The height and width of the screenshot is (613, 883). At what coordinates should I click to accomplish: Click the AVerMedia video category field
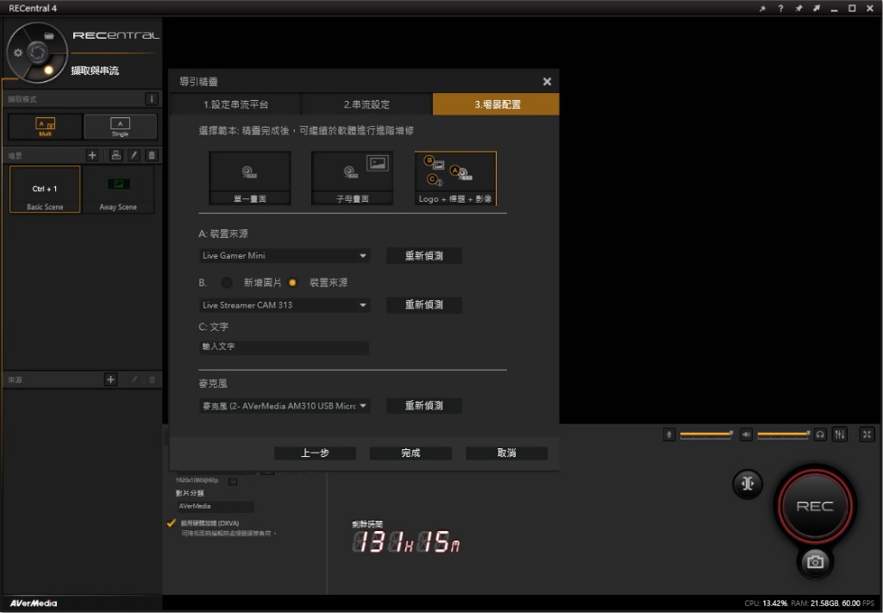point(215,507)
